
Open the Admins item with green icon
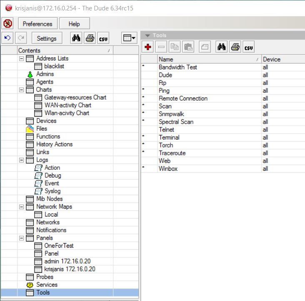point(45,74)
